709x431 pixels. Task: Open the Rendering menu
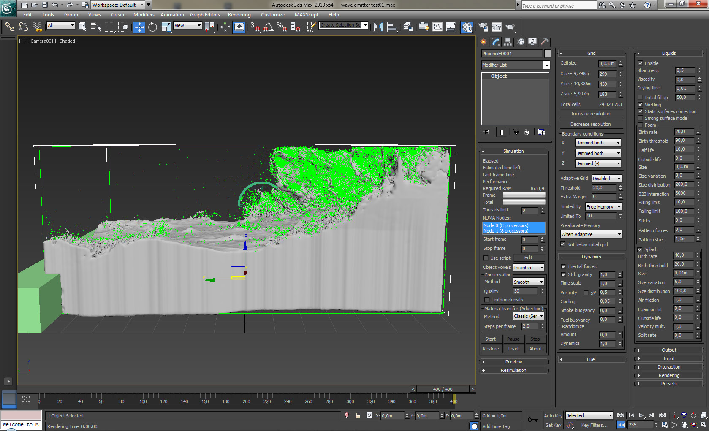tap(239, 14)
